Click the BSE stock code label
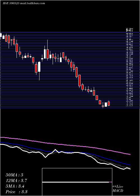 11,3
